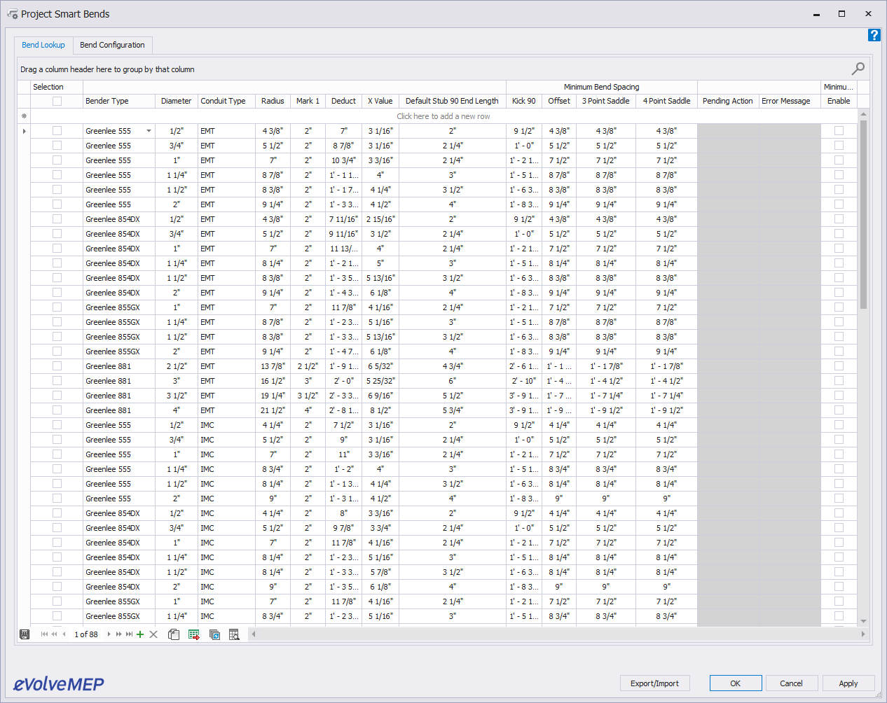This screenshot has width=887, height=703.
Task: Click the grid search preview icon
Action: pos(234,634)
